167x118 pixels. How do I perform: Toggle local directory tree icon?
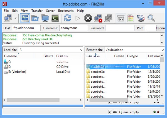coord(35,18)
